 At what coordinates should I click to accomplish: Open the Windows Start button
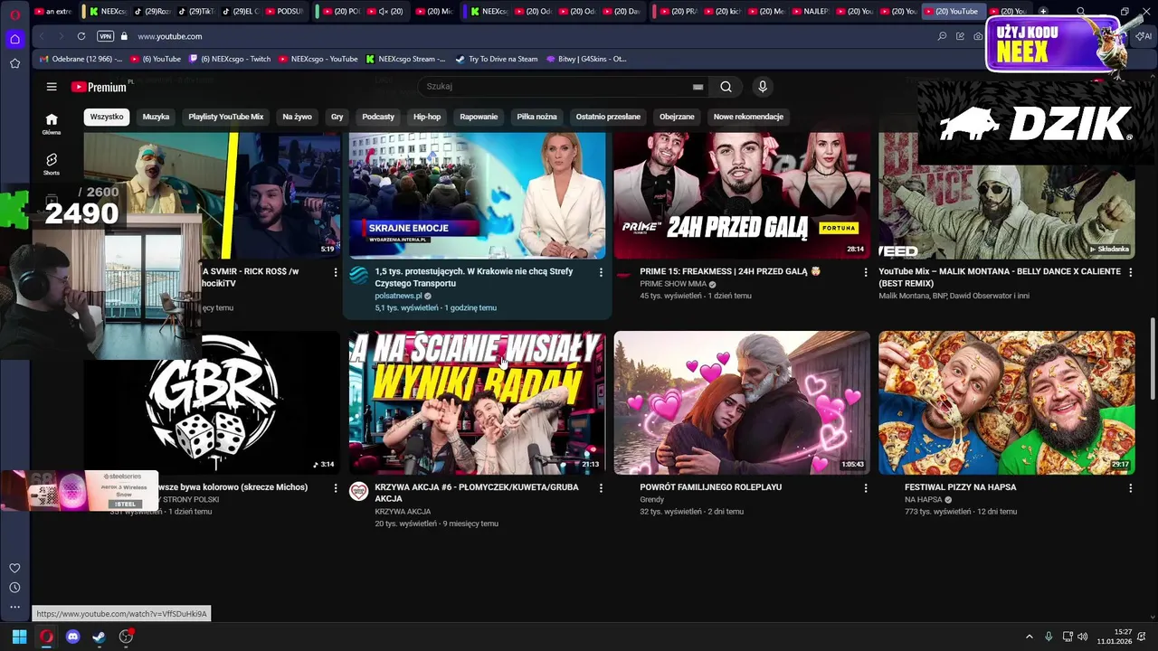tap(19, 637)
